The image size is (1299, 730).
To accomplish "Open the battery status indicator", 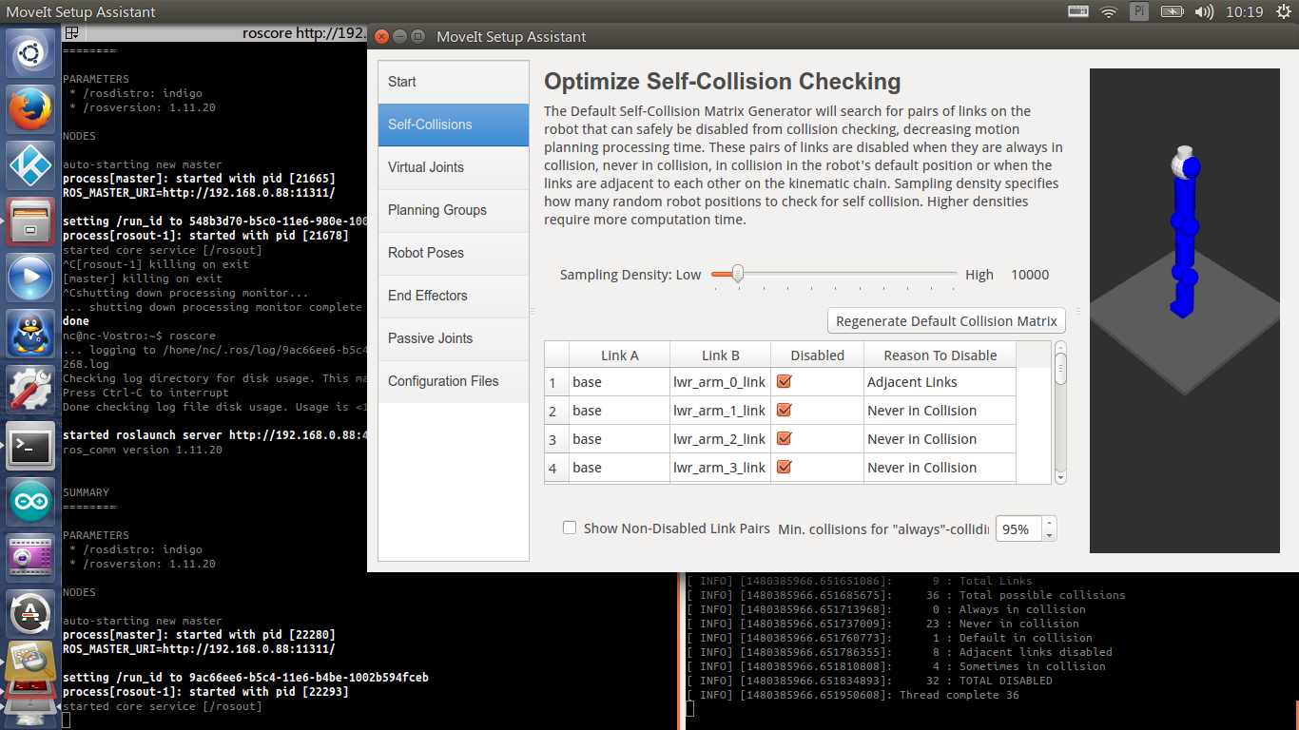I will 1171,11.
